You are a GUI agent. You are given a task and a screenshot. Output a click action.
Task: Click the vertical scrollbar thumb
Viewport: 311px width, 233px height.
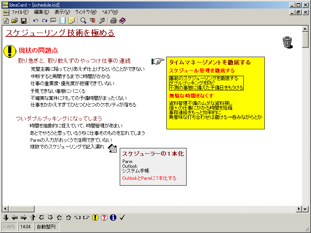pyautogui.click(x=305, y=40)
